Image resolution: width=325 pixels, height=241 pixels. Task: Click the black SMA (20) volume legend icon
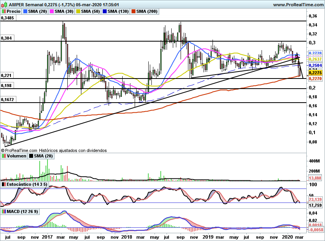pos(31,156)
